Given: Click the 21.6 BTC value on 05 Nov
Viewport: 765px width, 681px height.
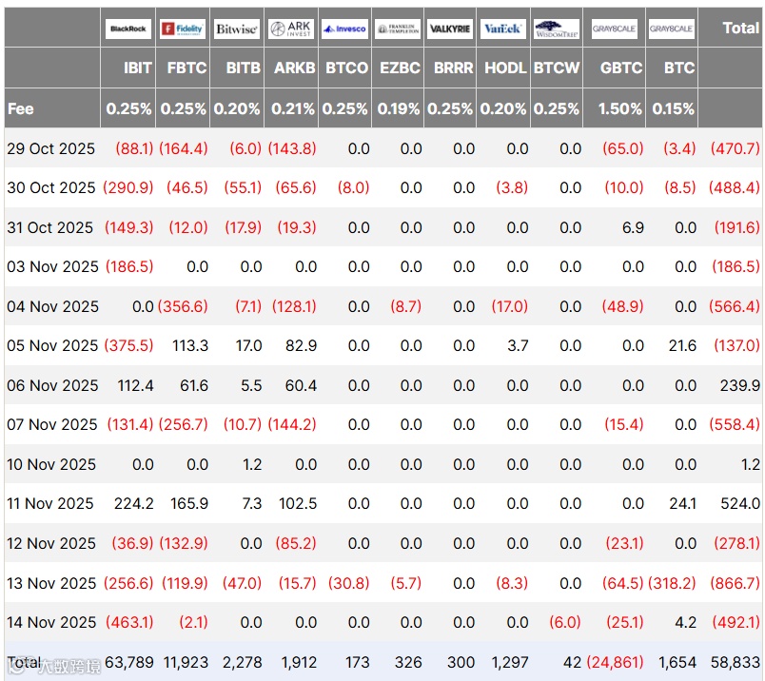Looking at the screenshot, I should (682, 346).
